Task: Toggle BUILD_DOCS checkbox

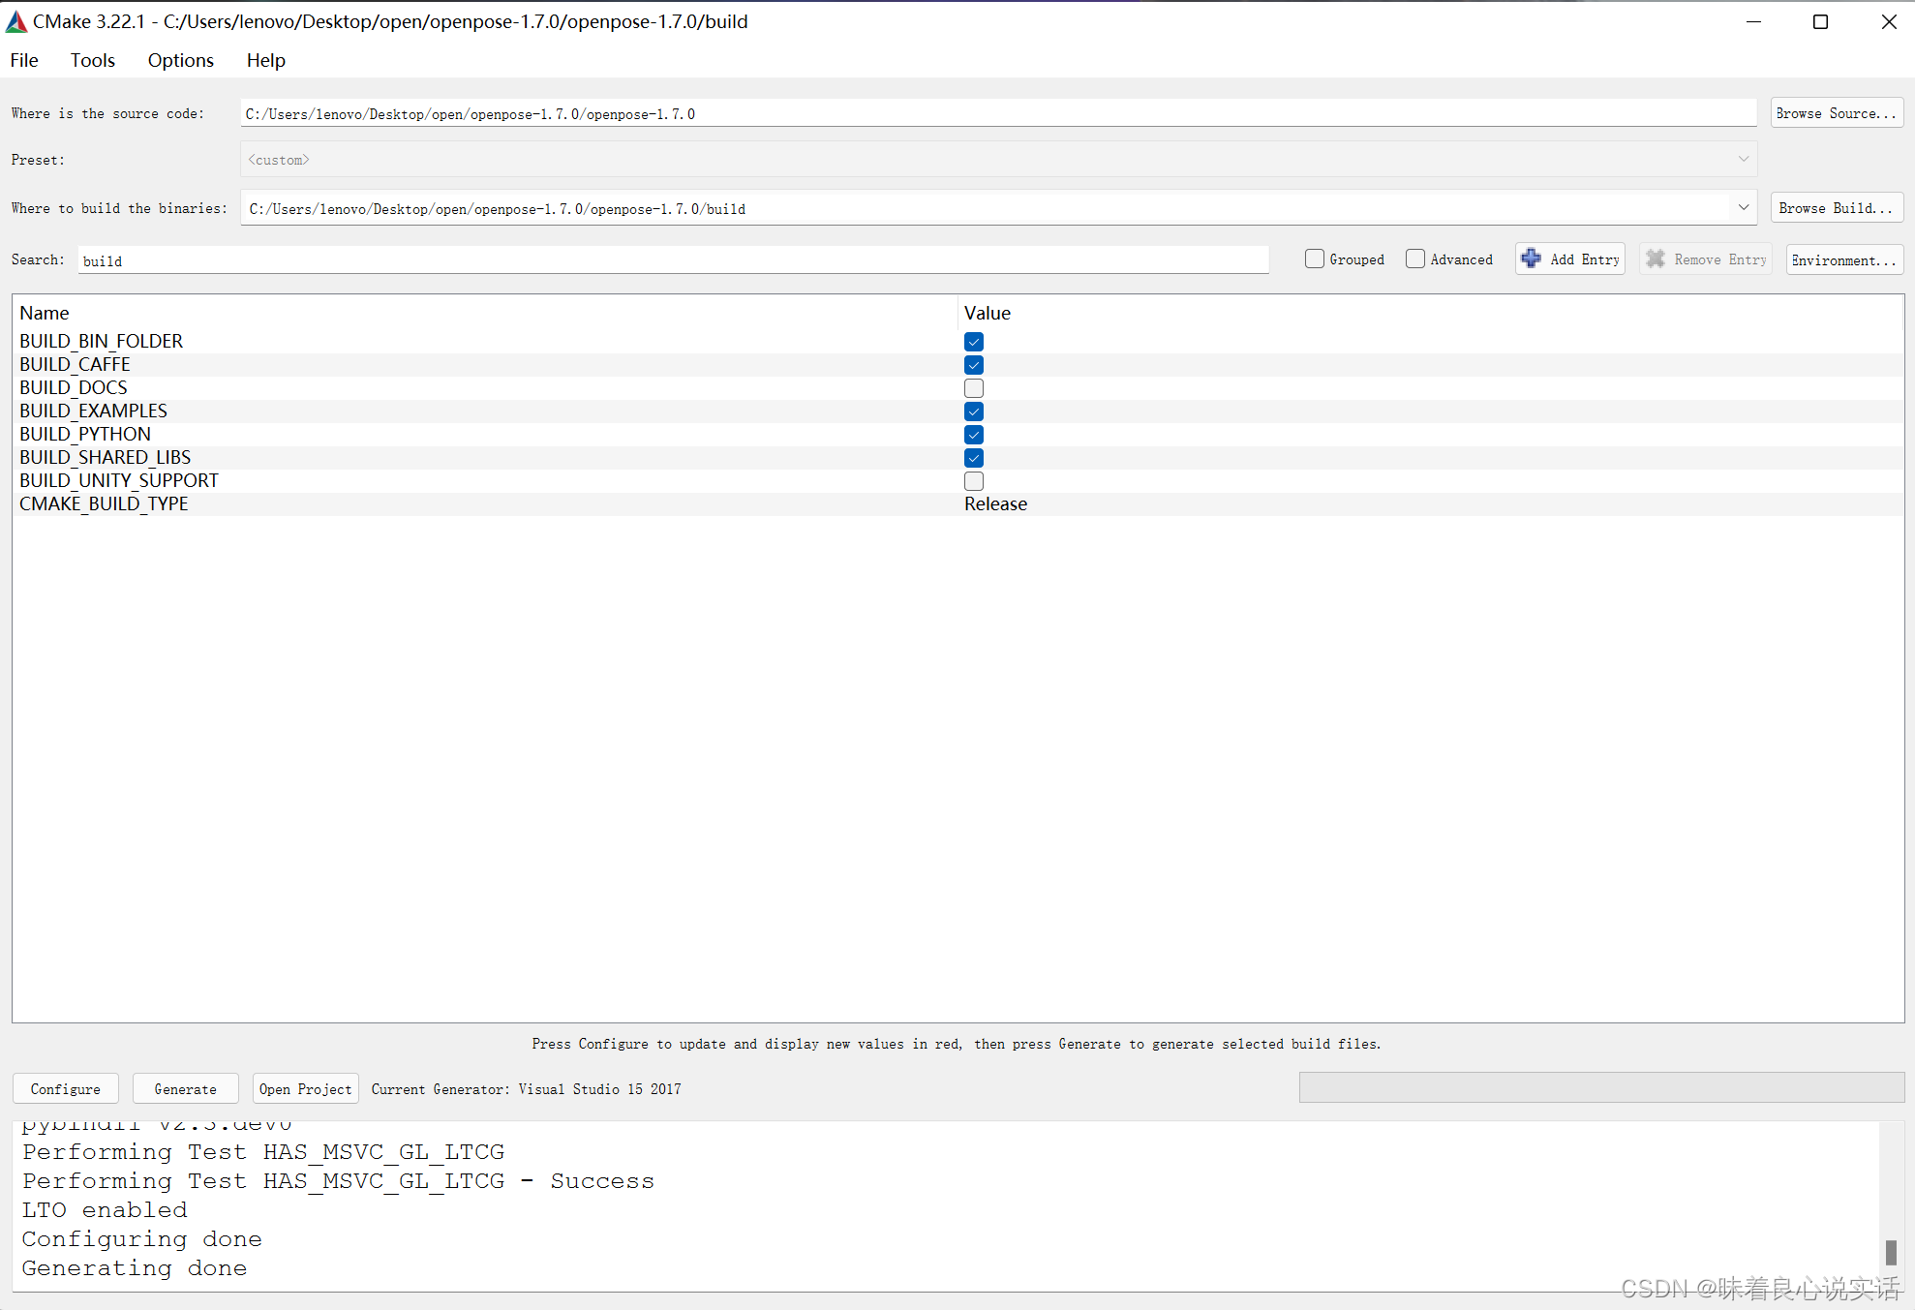Action: point(974,387)
